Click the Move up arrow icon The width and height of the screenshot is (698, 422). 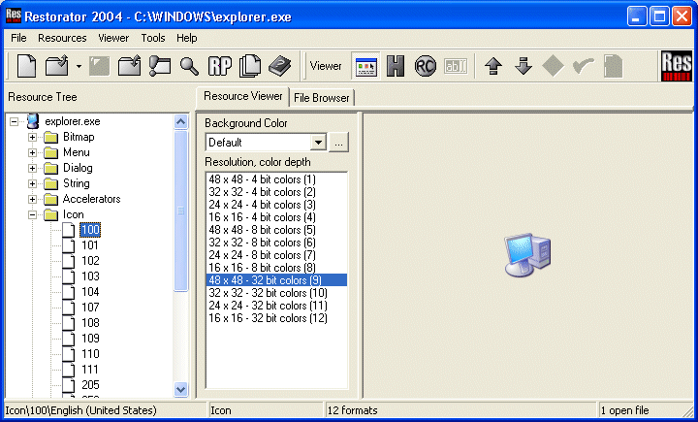493,66
